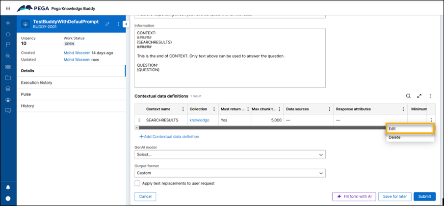Screen dimensions: 444x206
Task: Switch to the History tab
Action: tap(71, 106)
